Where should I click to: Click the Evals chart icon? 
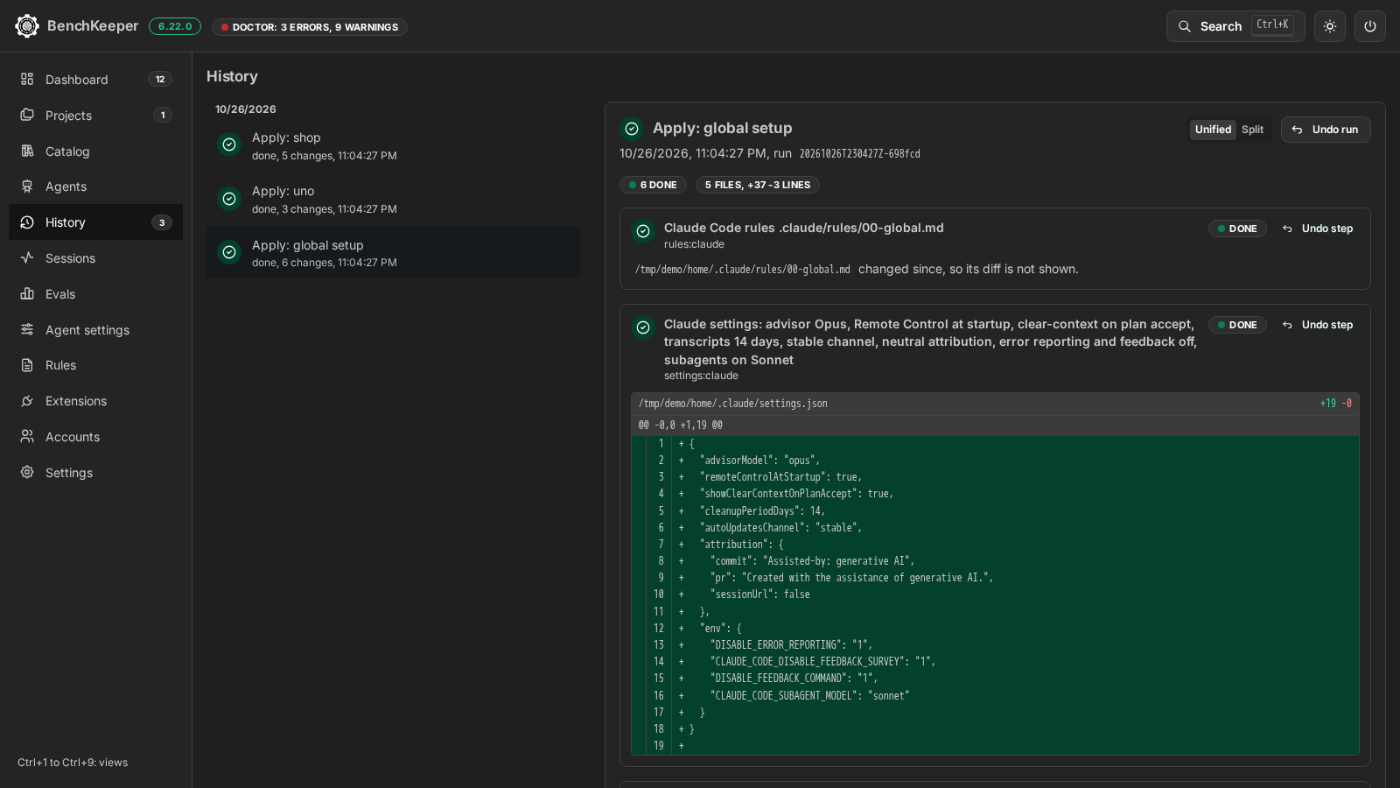[27, 294]
